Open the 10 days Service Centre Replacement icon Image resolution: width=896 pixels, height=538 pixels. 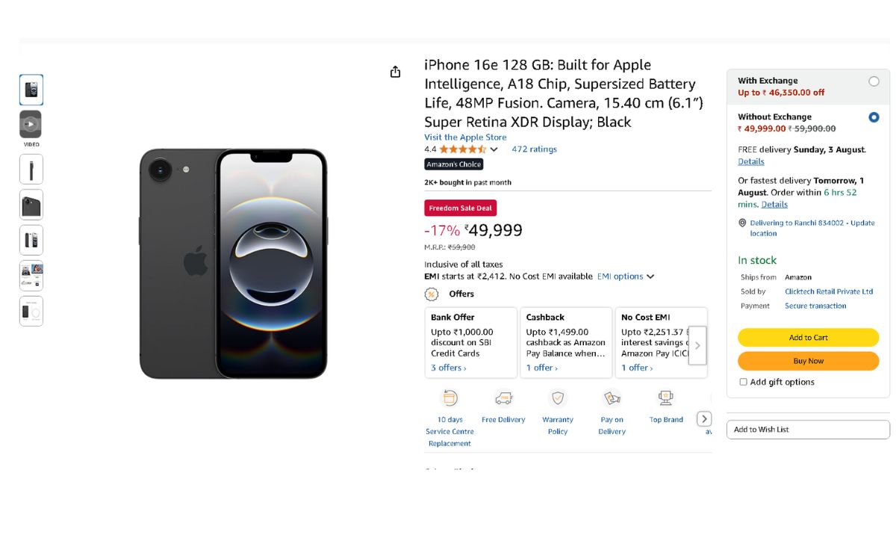pos(449,398)
